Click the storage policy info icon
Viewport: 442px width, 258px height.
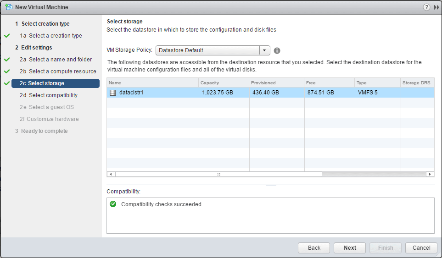[277, 50]
